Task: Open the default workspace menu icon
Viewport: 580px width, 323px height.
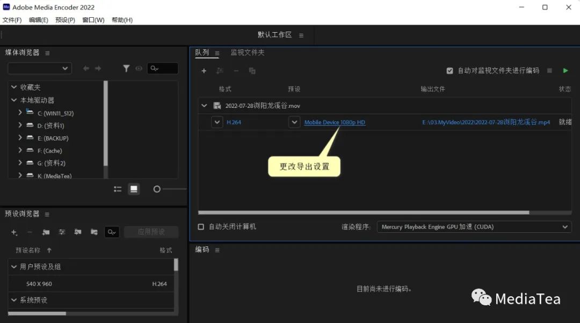Action: tap(301, 35)
